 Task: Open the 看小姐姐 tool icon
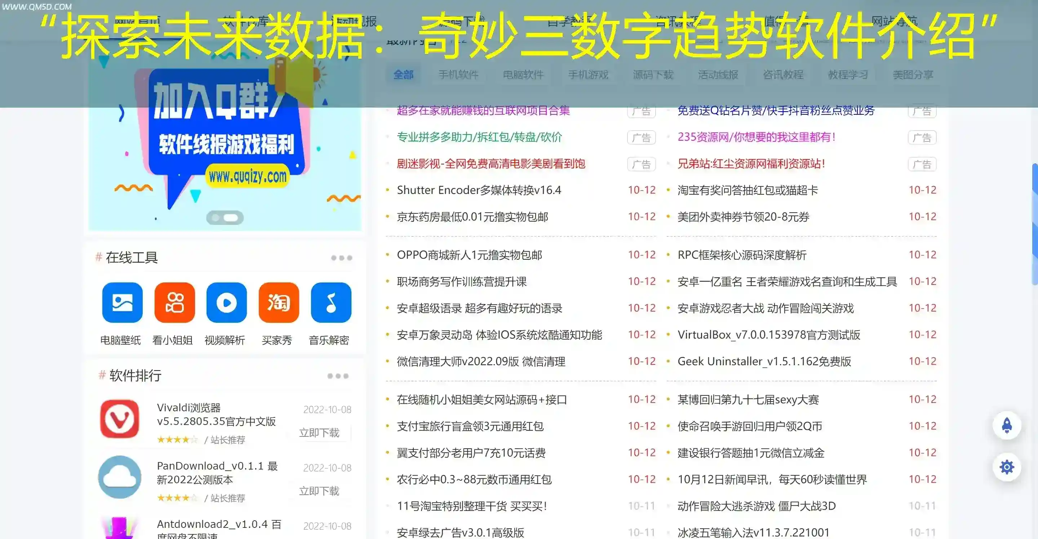pyautogui.click(x=174, y=303)
